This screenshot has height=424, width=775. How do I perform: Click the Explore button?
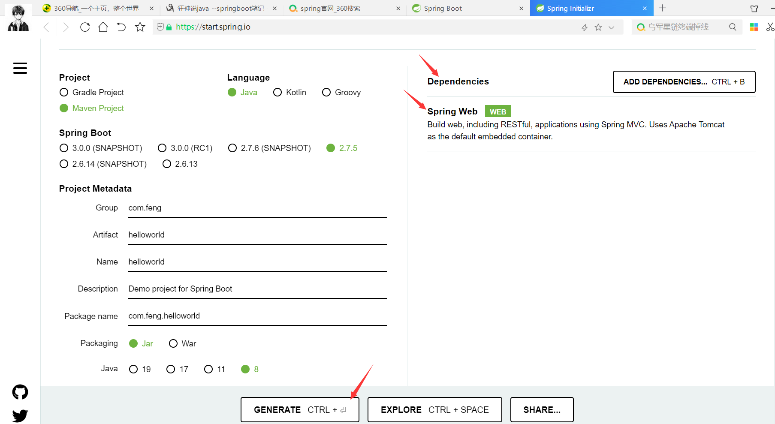pyautogui.click(x=434, y=409)
